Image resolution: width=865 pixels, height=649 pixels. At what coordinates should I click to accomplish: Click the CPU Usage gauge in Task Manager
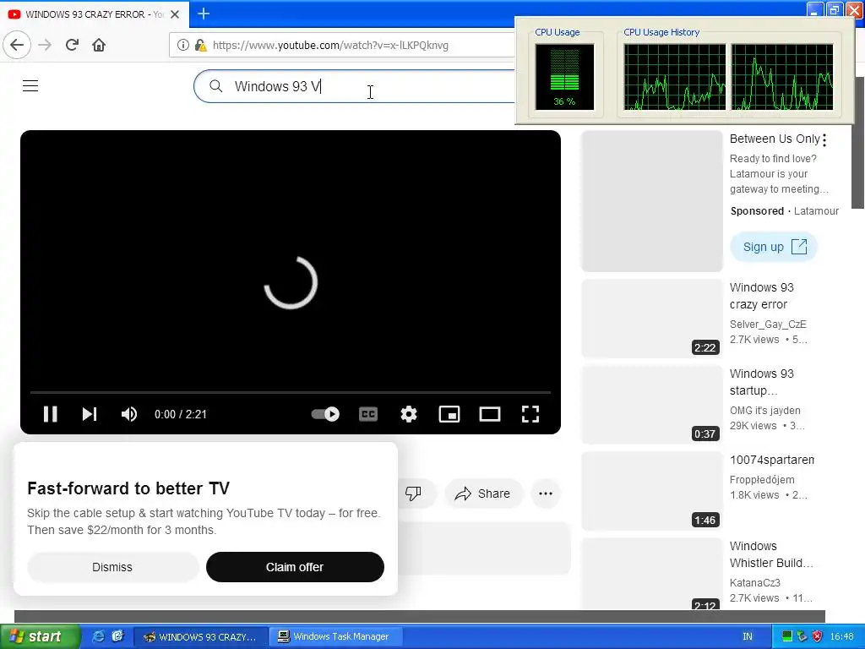564,77
